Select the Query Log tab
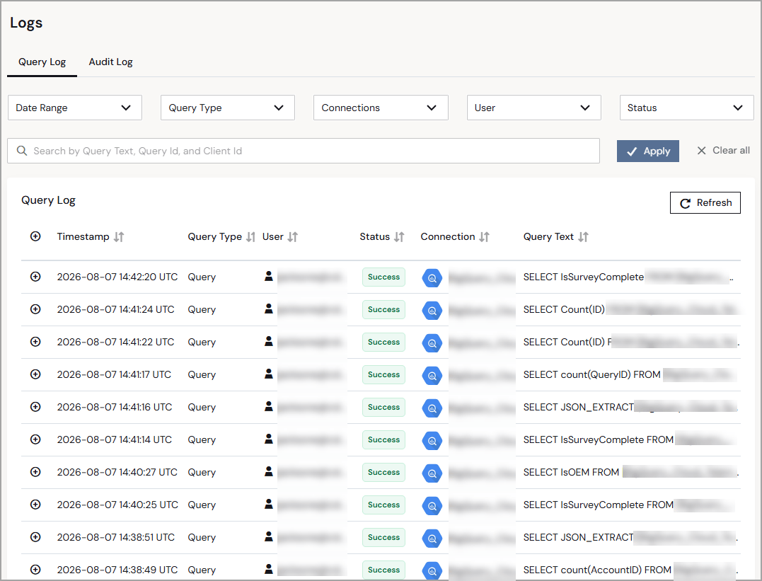The width and height of the screenshot is (762, 581). pos(42,62)
